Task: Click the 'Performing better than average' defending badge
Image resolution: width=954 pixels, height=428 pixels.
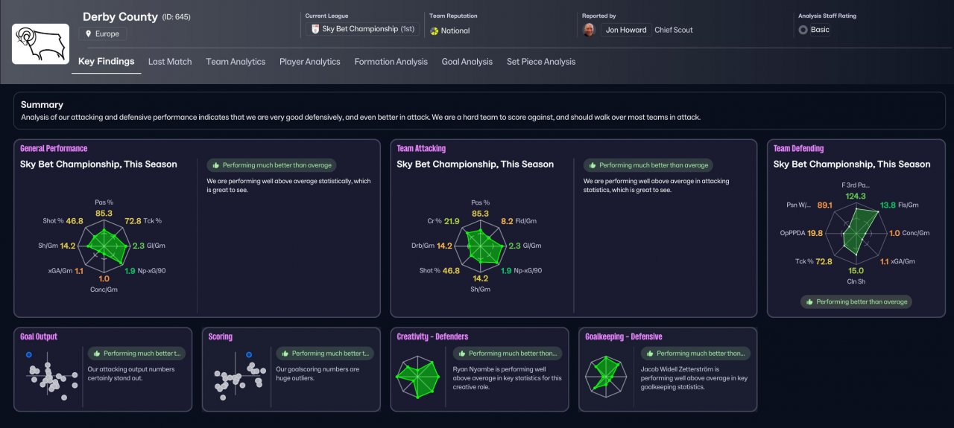Action: point(856,301)
